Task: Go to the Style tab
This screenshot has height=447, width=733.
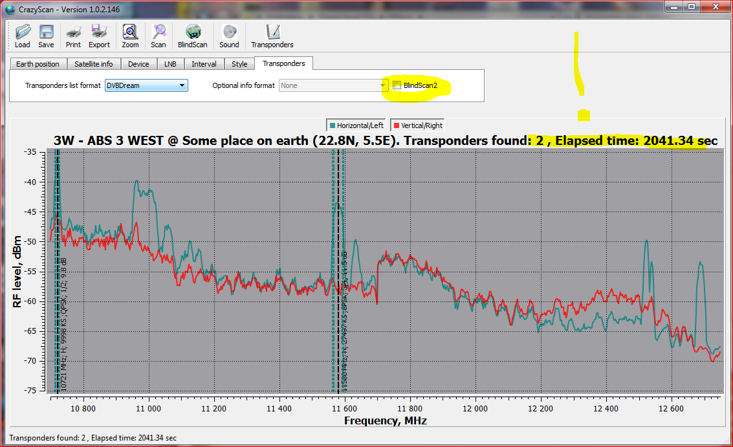Action: pyautogui.click(x=239, y=64)
